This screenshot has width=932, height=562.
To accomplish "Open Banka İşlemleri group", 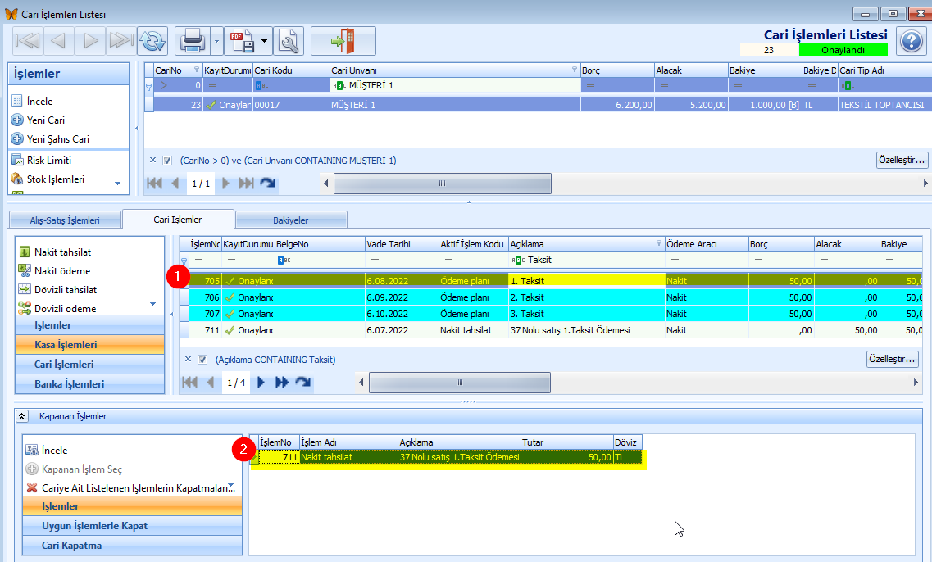I will [89, 383].
